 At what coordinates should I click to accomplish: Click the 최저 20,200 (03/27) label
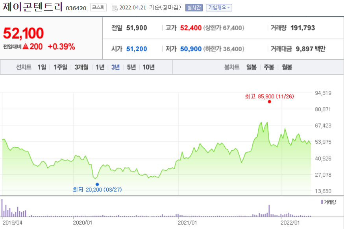pos(97,189)
